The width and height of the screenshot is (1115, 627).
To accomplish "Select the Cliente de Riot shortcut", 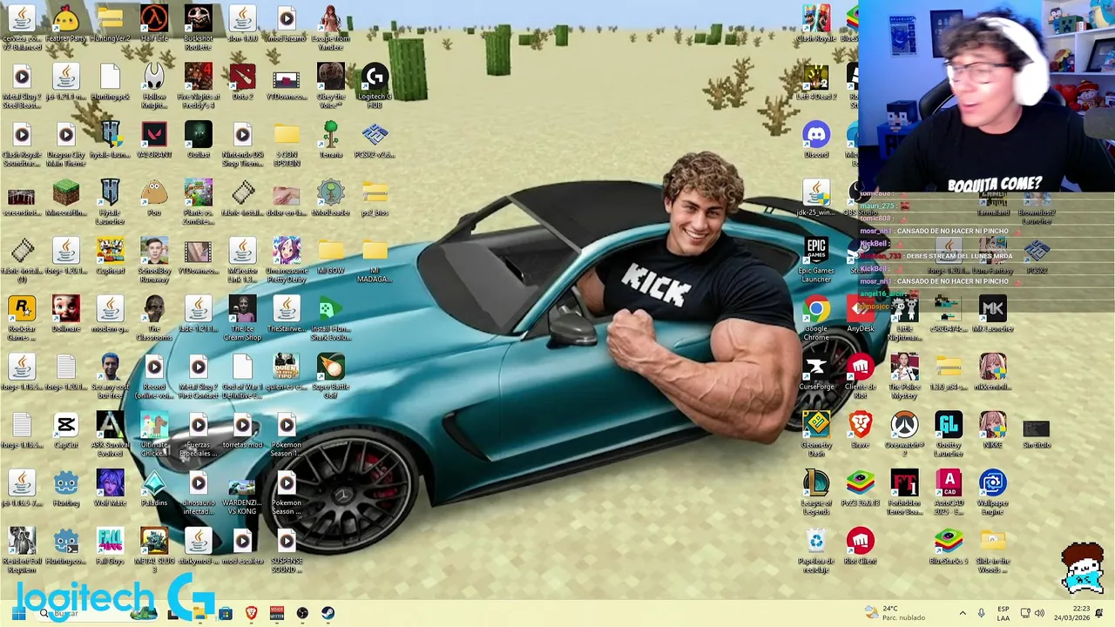I will 861,375.
